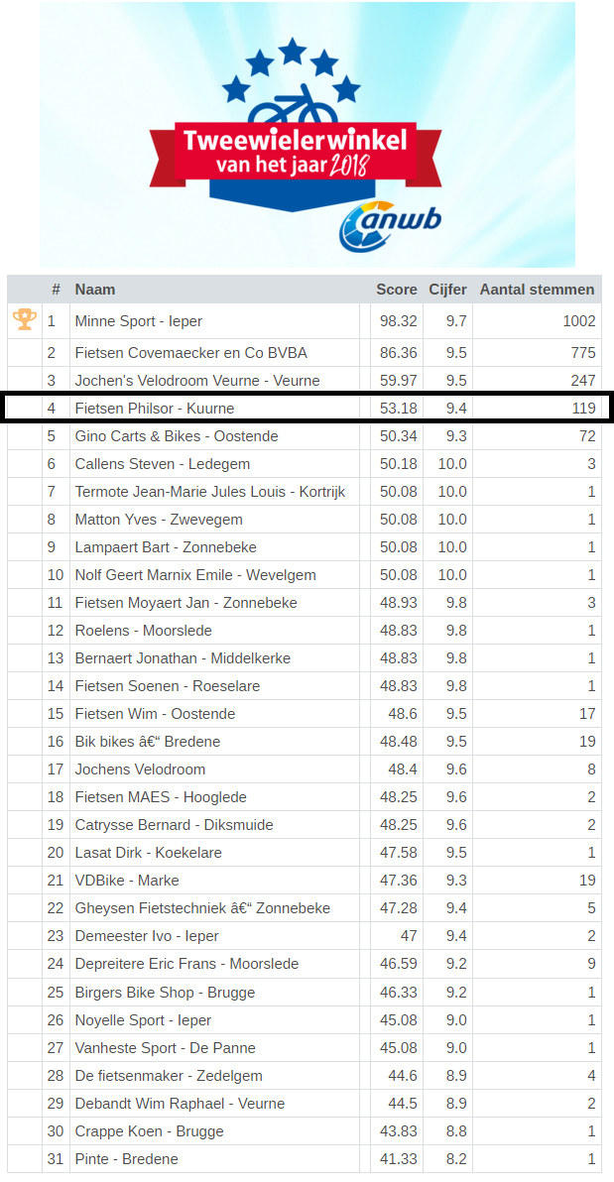Click highlighted Fietsen Philsor - Kuurne row
This screenshot has height=1182, width=614.
tap(307, 408)
